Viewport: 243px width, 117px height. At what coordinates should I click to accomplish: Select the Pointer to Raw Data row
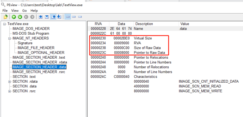(x=165, y=52)
